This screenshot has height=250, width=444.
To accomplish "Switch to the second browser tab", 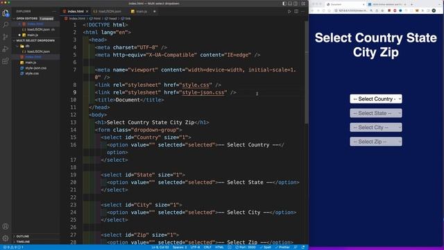I will [x=386, y=5].
